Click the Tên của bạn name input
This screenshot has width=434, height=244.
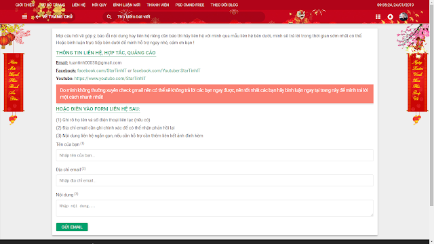coord(214,155)
